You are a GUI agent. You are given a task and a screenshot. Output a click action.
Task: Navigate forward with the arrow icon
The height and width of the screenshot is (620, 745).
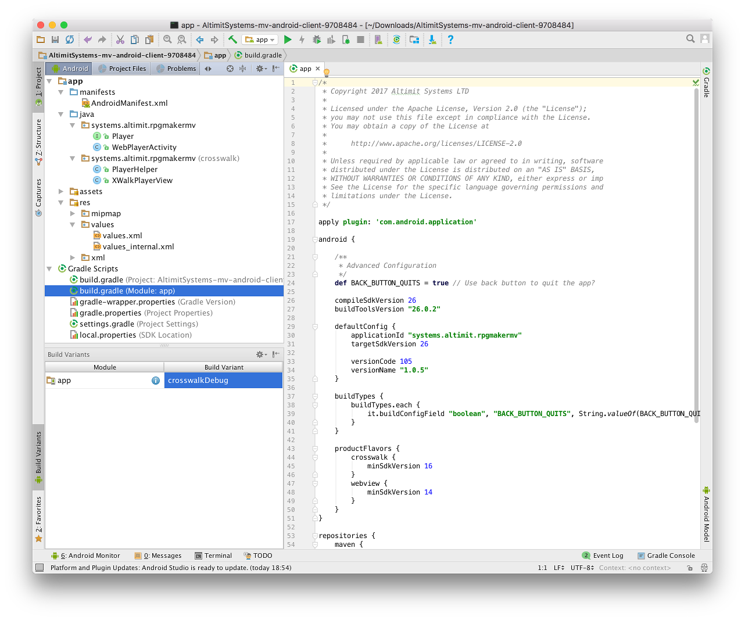click(x=214, y=40)
